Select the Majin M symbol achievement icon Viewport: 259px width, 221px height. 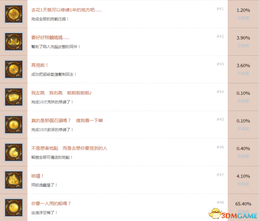coord(14,42)
